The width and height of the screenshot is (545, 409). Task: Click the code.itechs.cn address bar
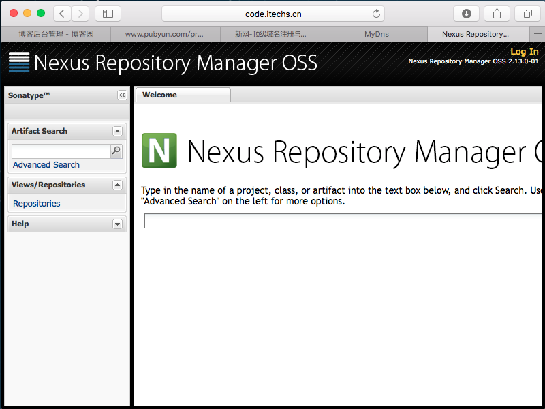pyautogui.click(x=273, y=14)
